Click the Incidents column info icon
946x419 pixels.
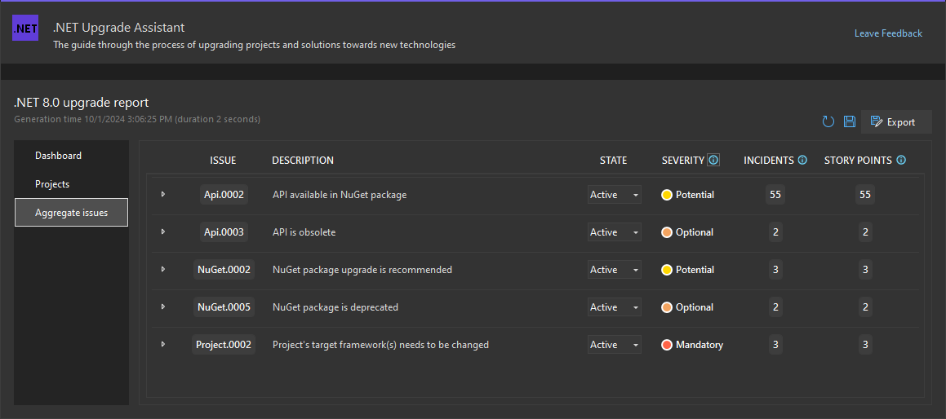[x=802, y=161]
